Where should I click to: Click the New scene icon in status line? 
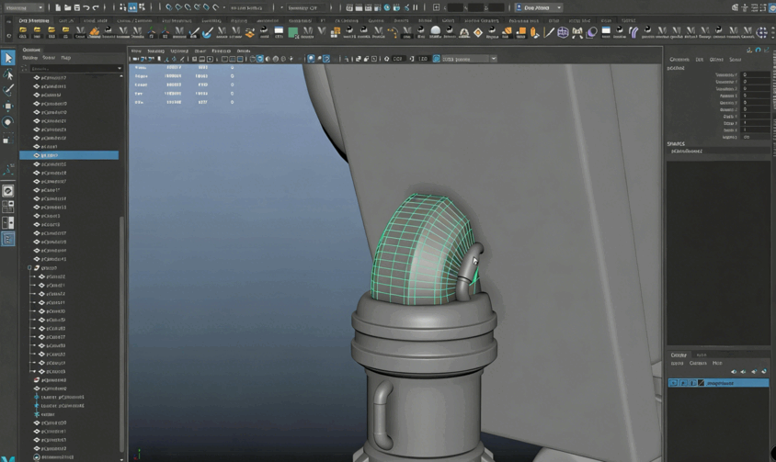[59, 7]
